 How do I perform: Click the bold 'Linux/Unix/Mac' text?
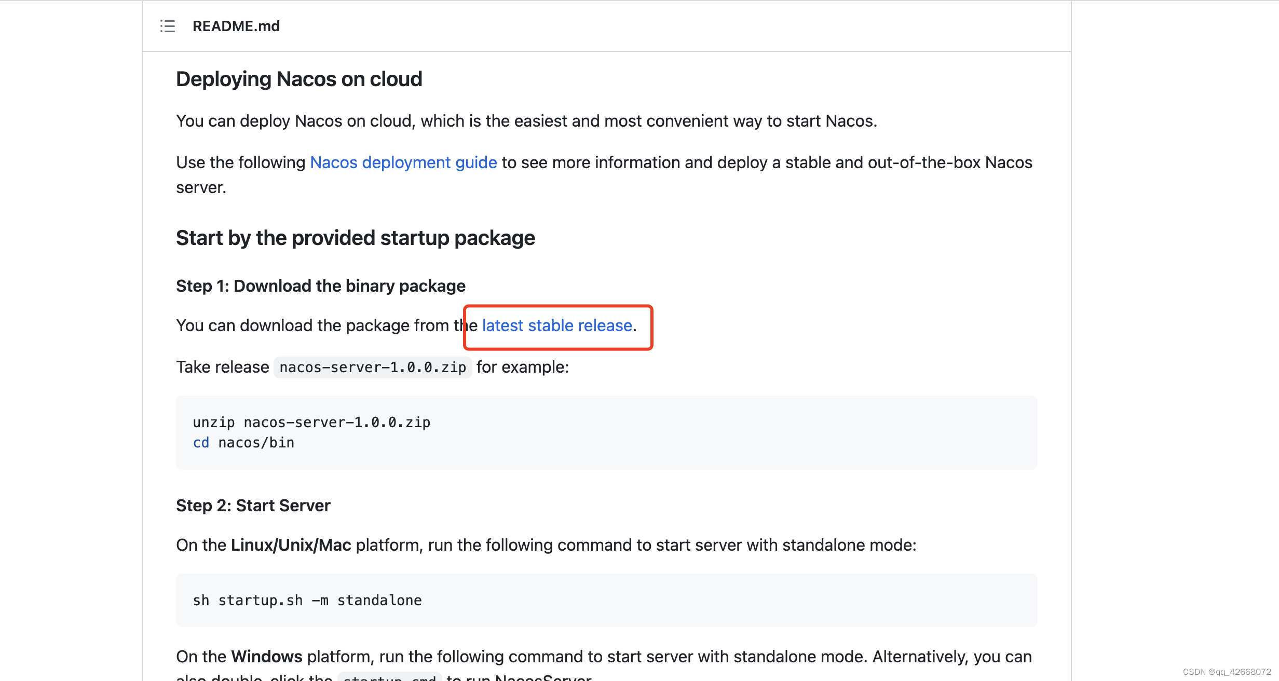(291, 545)
